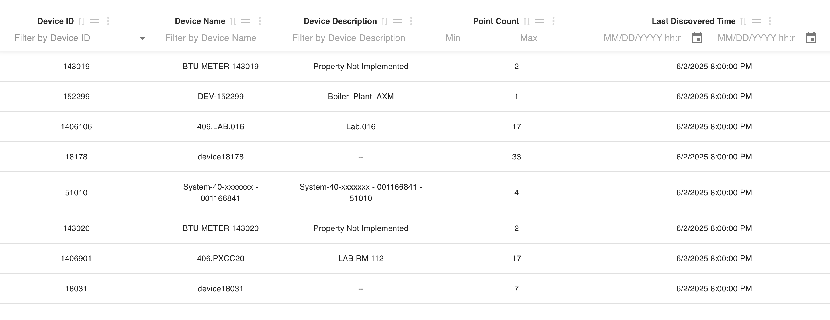
Task: Expand Filter by Device ID dropdown
Action: (x=142, y=38)
